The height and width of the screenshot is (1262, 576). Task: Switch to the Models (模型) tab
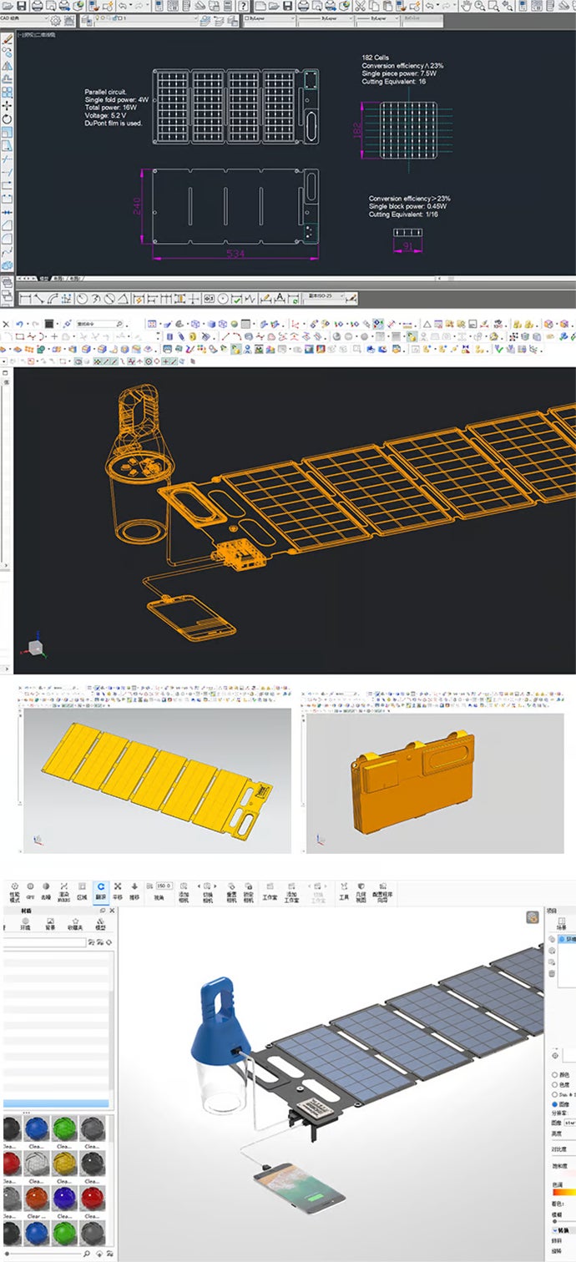click(x=100, y=925)
